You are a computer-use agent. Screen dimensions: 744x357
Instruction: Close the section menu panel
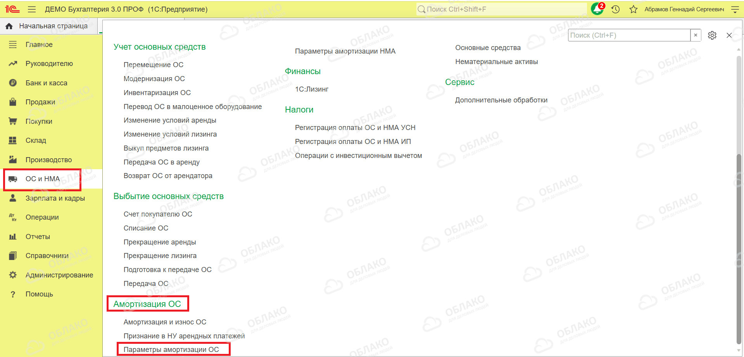click(x=729, y=35)
